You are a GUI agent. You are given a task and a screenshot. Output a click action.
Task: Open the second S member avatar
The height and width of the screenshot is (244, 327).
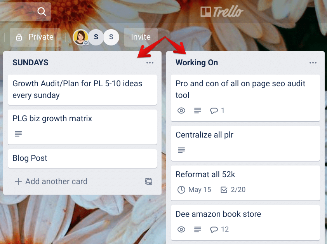coord(111,37)
